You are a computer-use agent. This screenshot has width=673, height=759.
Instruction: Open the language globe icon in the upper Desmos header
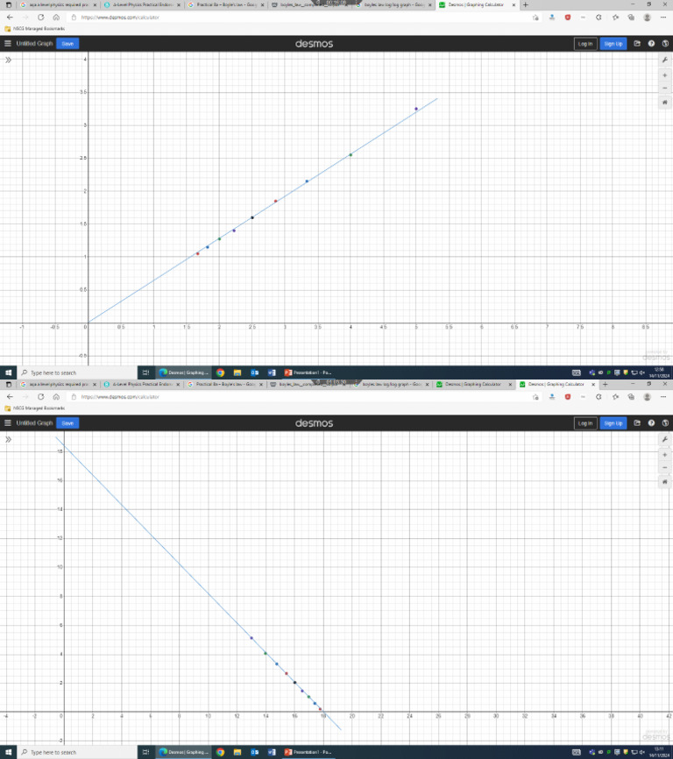point(665,44)
